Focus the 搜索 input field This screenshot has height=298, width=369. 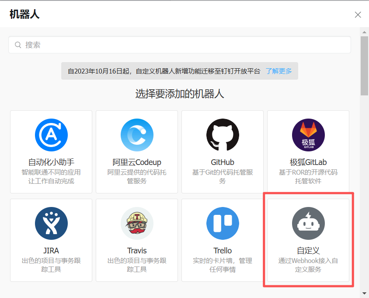(180, 45)
